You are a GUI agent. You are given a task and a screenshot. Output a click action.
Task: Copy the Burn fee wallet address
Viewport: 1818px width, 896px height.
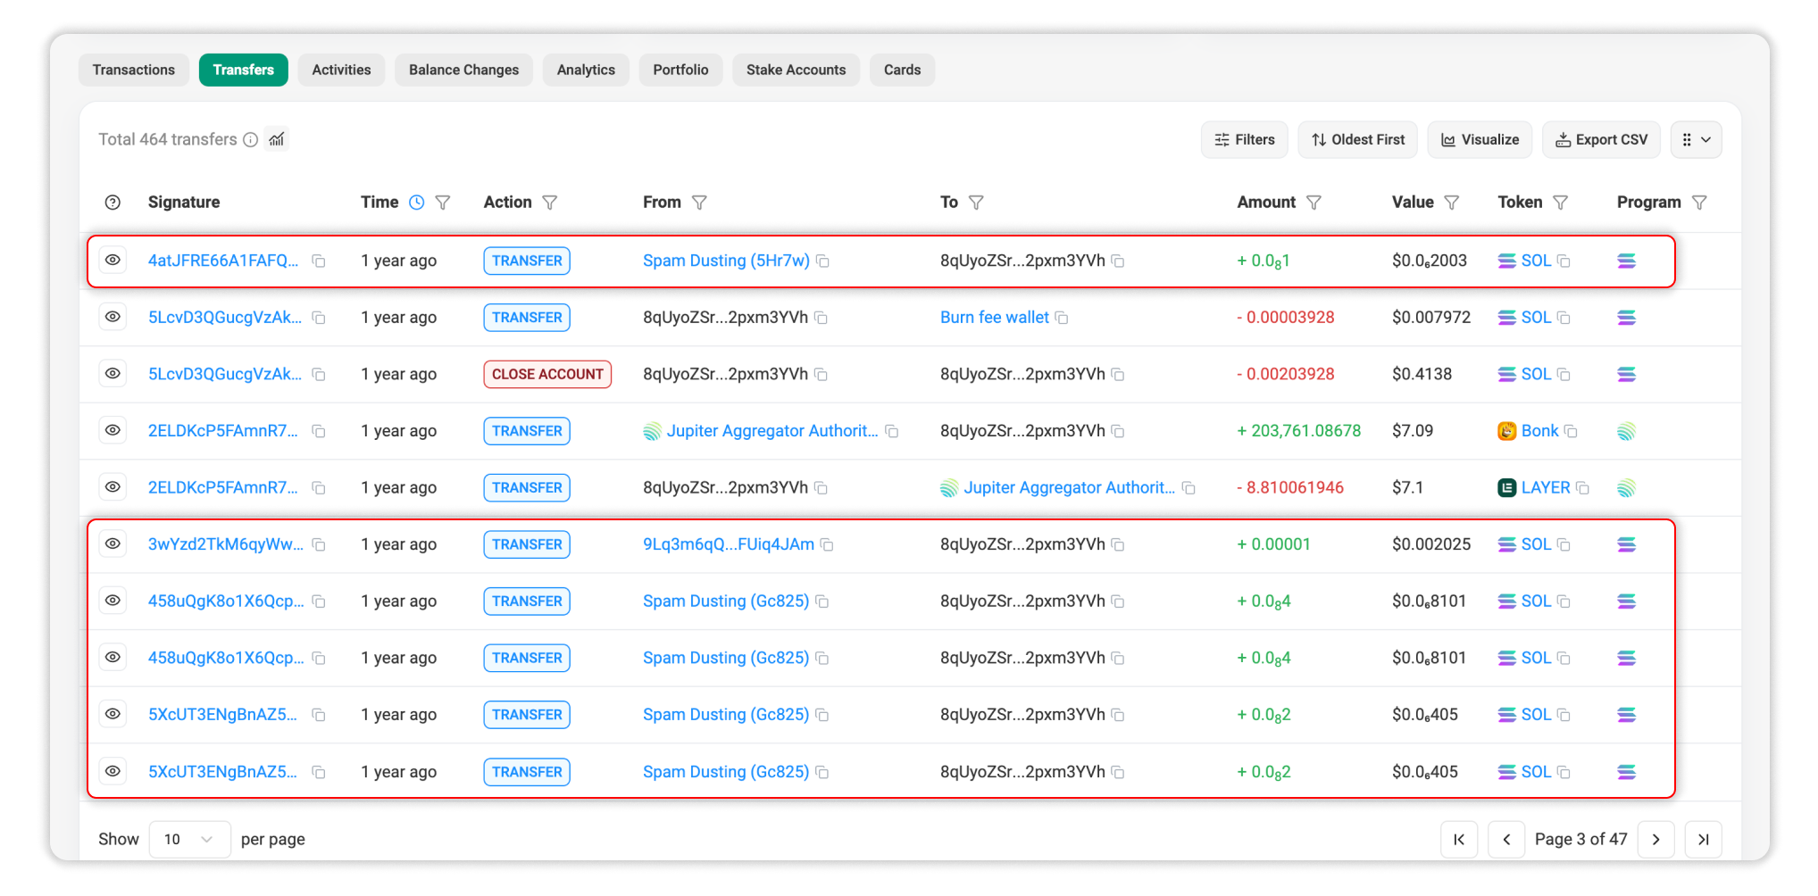tap(1062, 318)
